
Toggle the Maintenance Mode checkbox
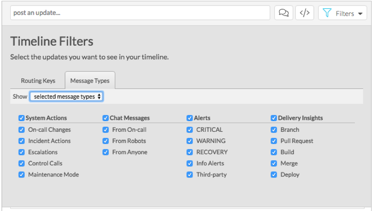click(x=21, y=175)
